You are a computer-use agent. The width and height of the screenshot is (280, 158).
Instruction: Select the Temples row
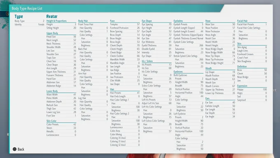[x=125, y=24]
